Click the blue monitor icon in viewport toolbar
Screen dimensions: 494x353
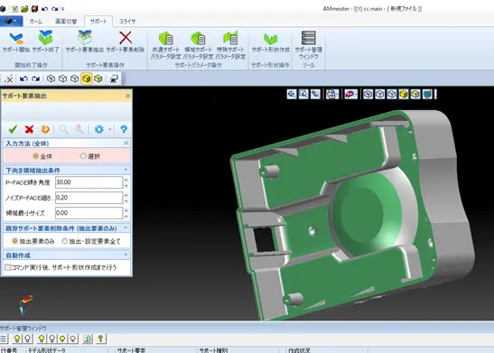click(427, 94)
